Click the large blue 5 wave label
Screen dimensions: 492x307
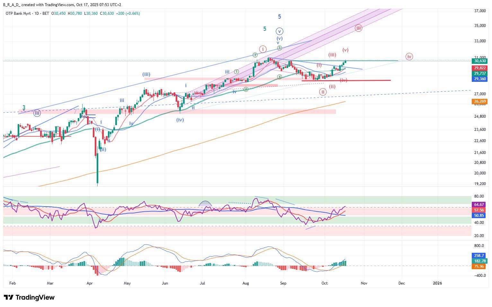(x=279, y=17)
